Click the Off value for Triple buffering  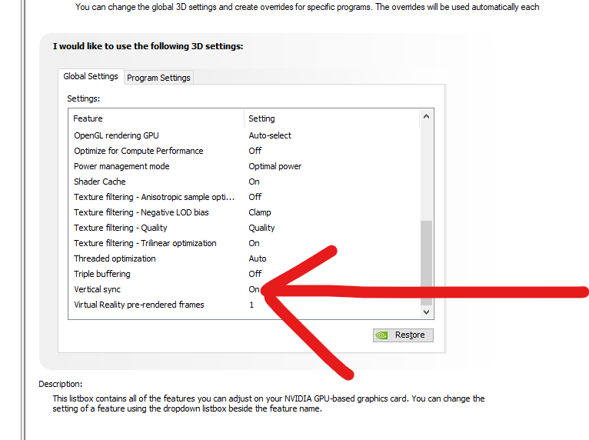pos(255,274)
